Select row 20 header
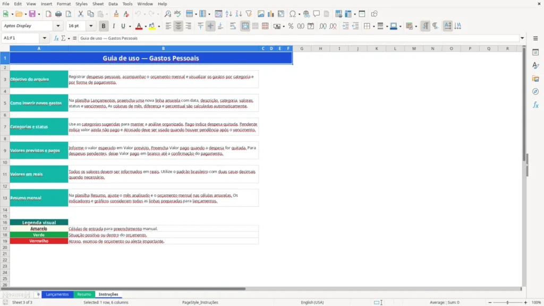 (x=5, y=248)
